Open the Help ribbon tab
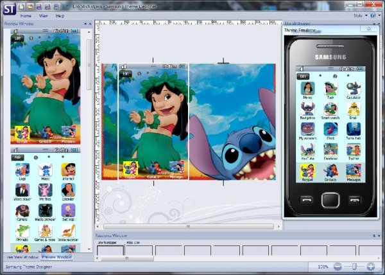385x275 pixels. click(60, 15)
